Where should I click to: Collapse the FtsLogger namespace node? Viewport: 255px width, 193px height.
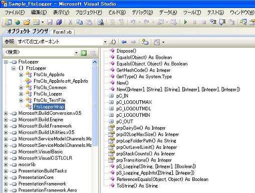[x=14, y=68]
